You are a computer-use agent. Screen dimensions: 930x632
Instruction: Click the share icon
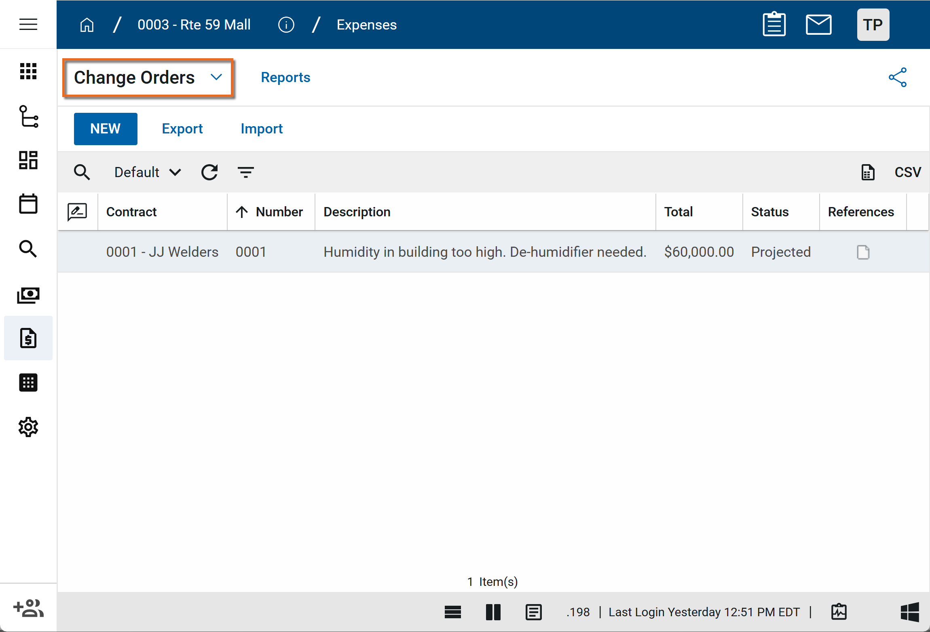(898, 77)
